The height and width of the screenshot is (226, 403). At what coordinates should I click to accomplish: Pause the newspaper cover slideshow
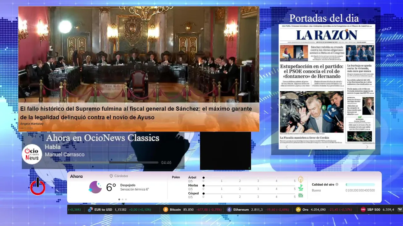(327, 147)
